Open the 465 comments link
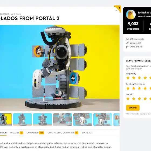The image size is (151, 151). tap(137, 39)
